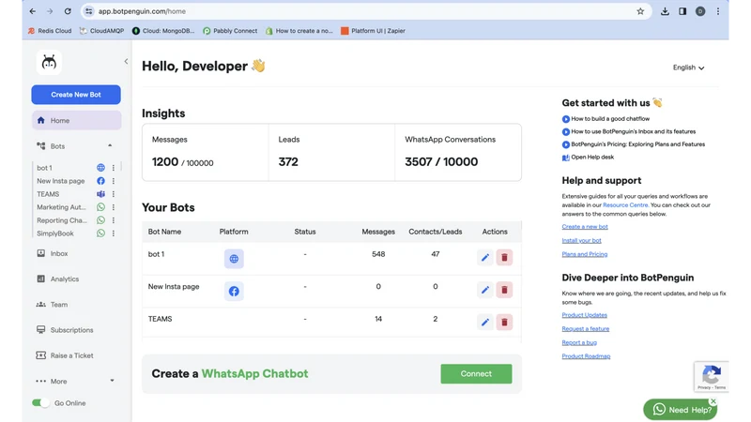The height and width of the screenshot is (422, 751).
Task: Open Marketing Aut... kebab menu in sidebar
Action: 114,207
